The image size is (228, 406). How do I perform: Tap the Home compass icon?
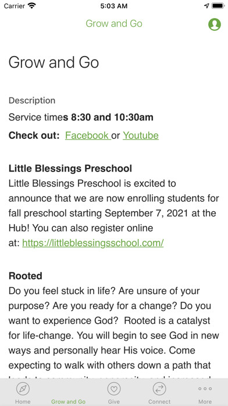(x=23, y=388)
